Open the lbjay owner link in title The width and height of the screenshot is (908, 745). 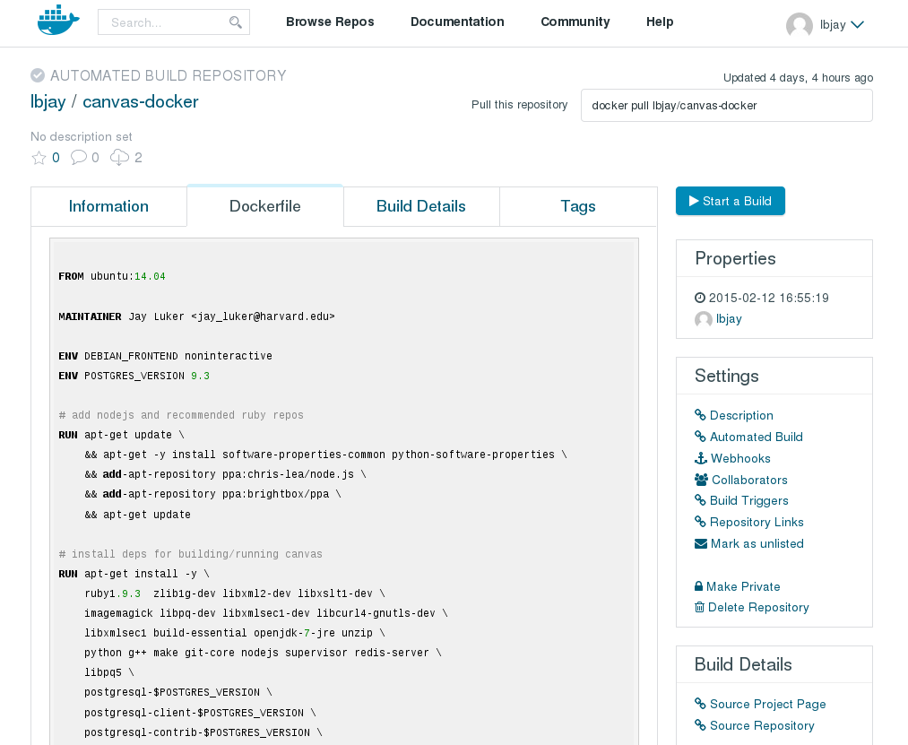(48, 101)
